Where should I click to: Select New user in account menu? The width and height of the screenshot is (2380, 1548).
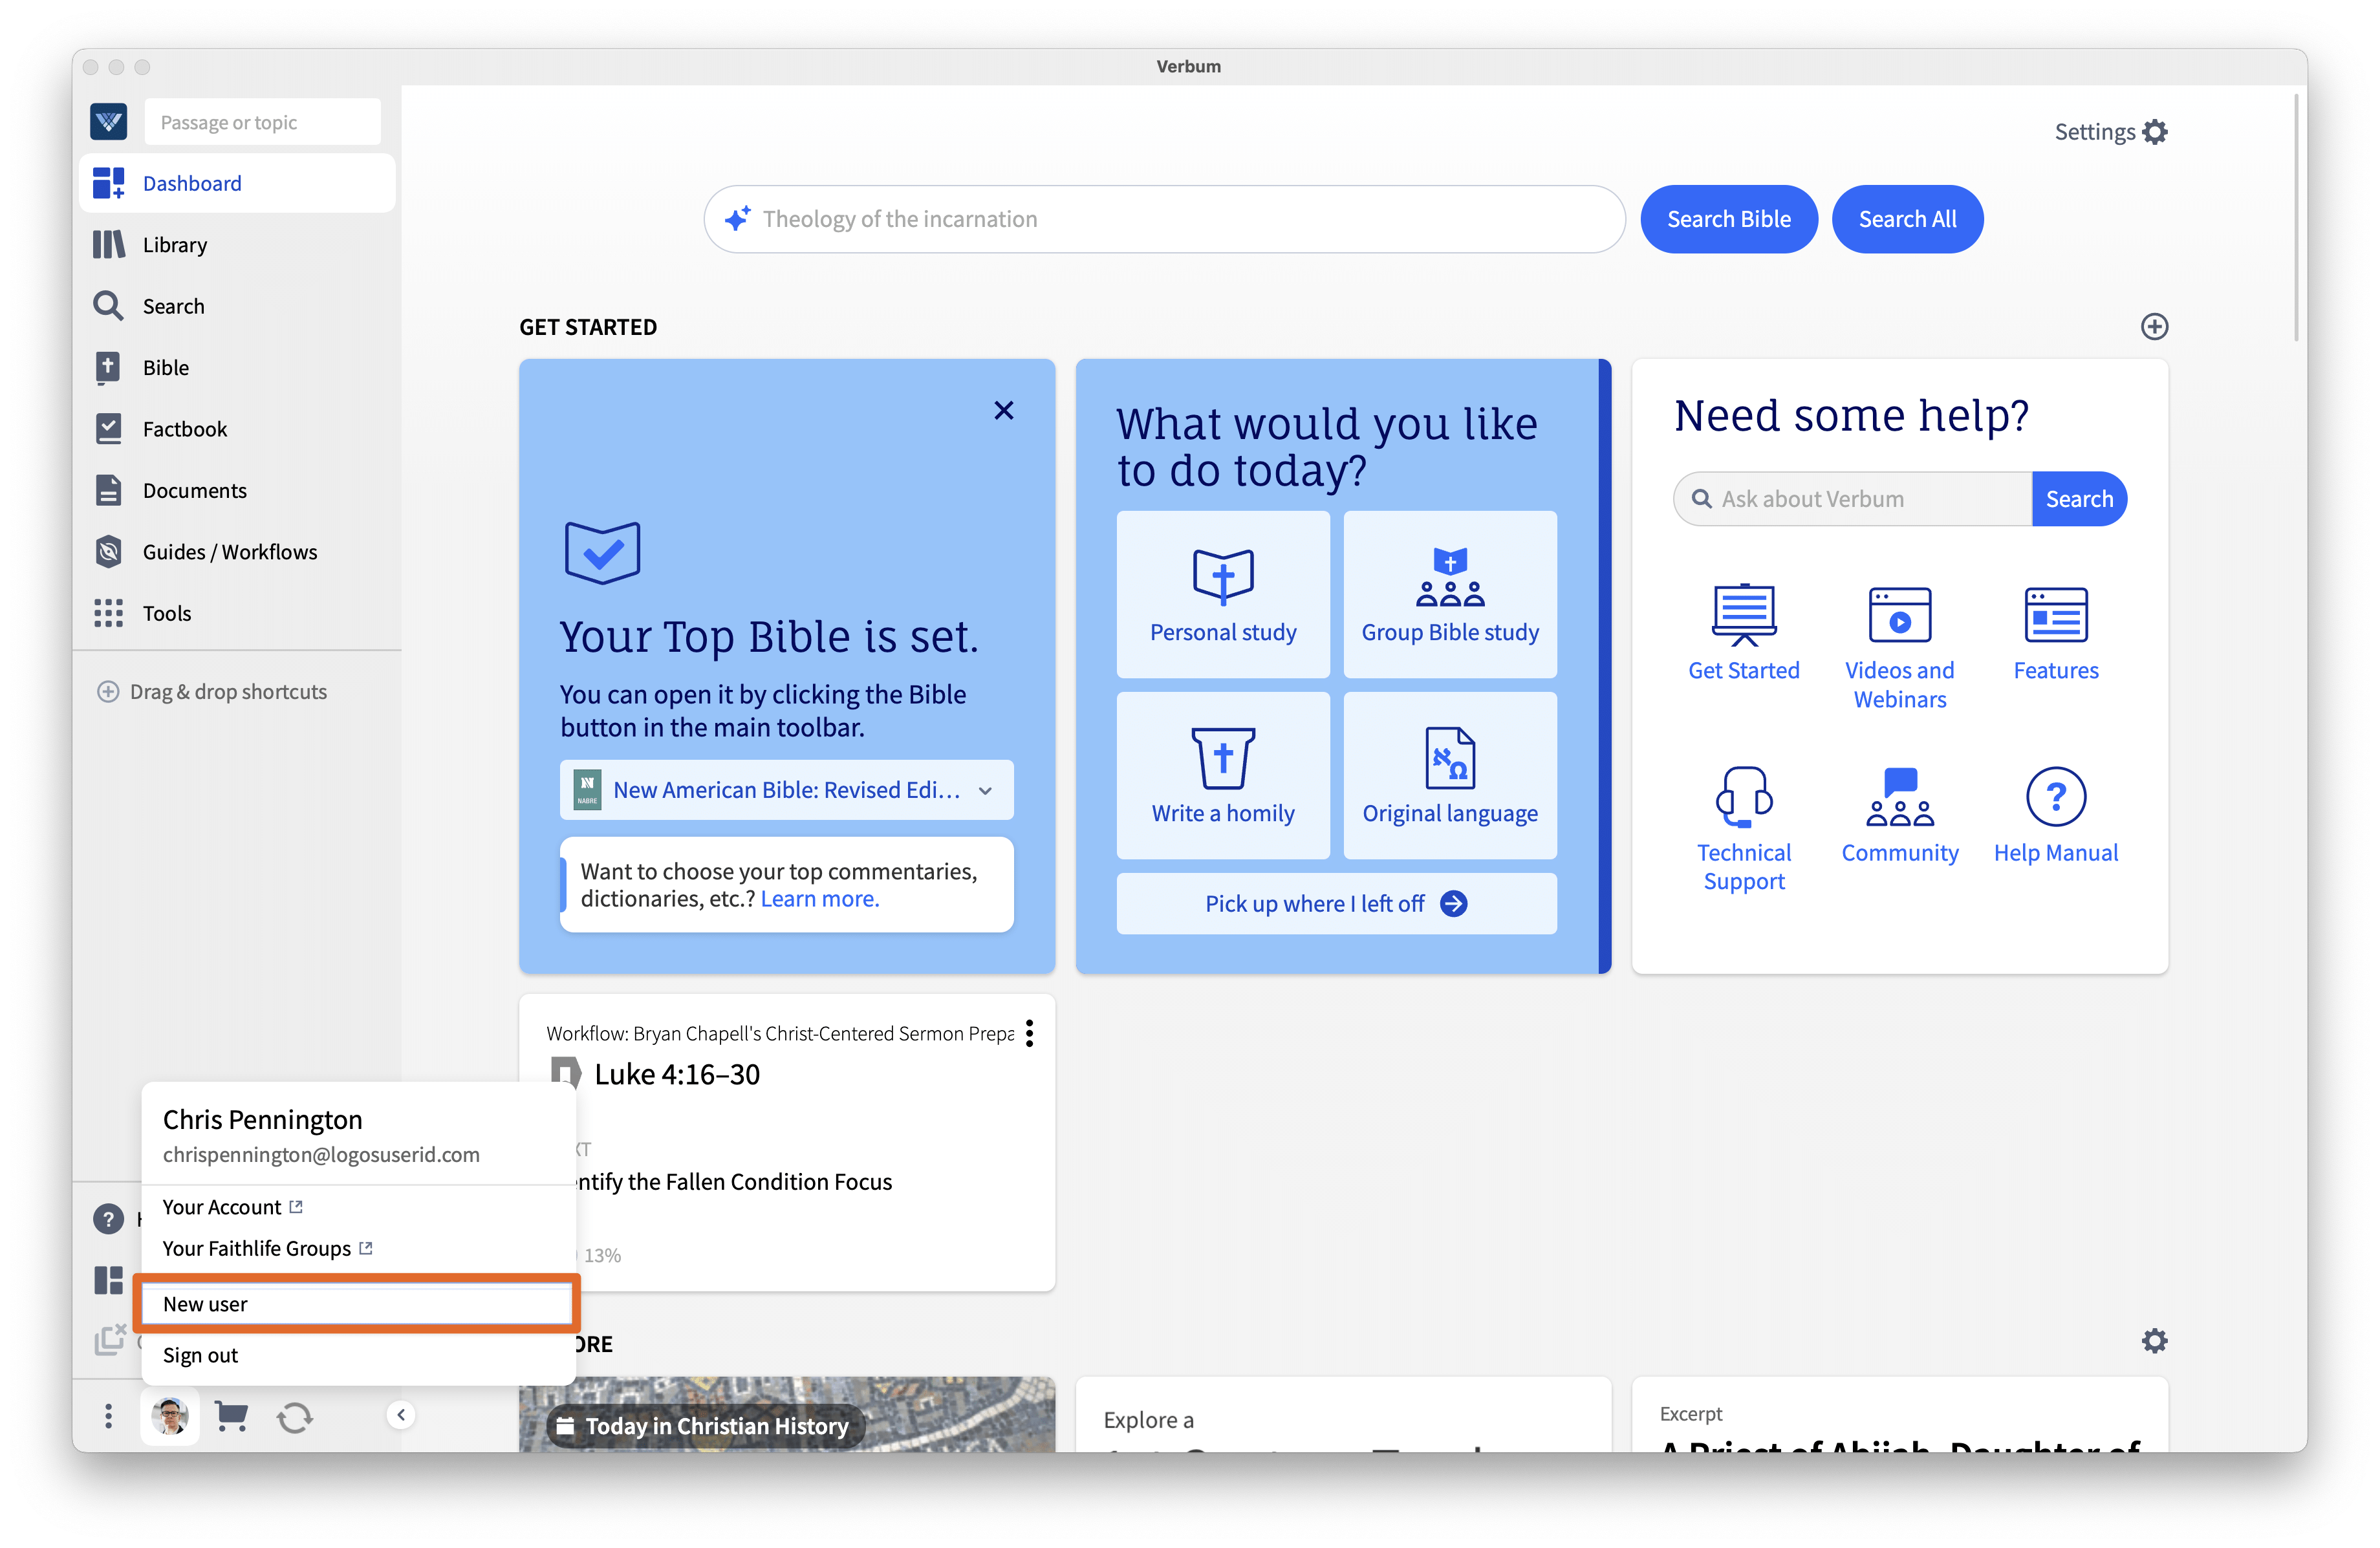click(356, 1304)
